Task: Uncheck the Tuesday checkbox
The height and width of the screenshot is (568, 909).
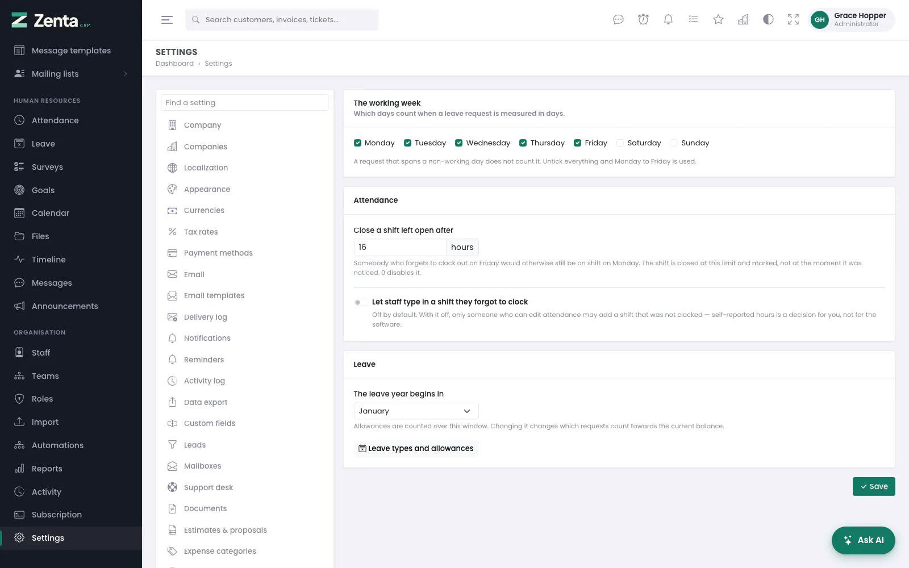Action: point(407,143)
